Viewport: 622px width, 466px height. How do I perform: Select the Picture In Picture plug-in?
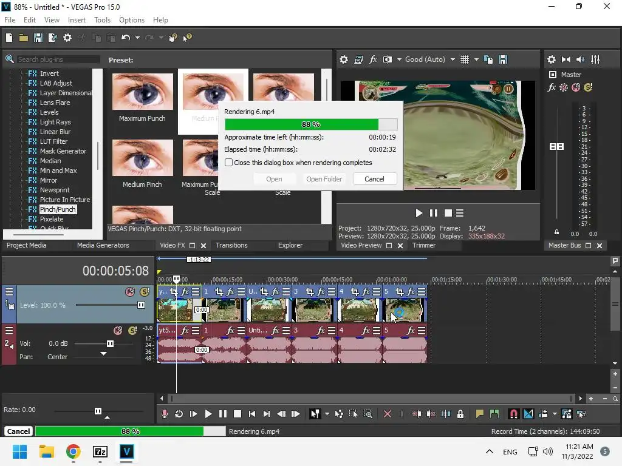click(64, 200)
